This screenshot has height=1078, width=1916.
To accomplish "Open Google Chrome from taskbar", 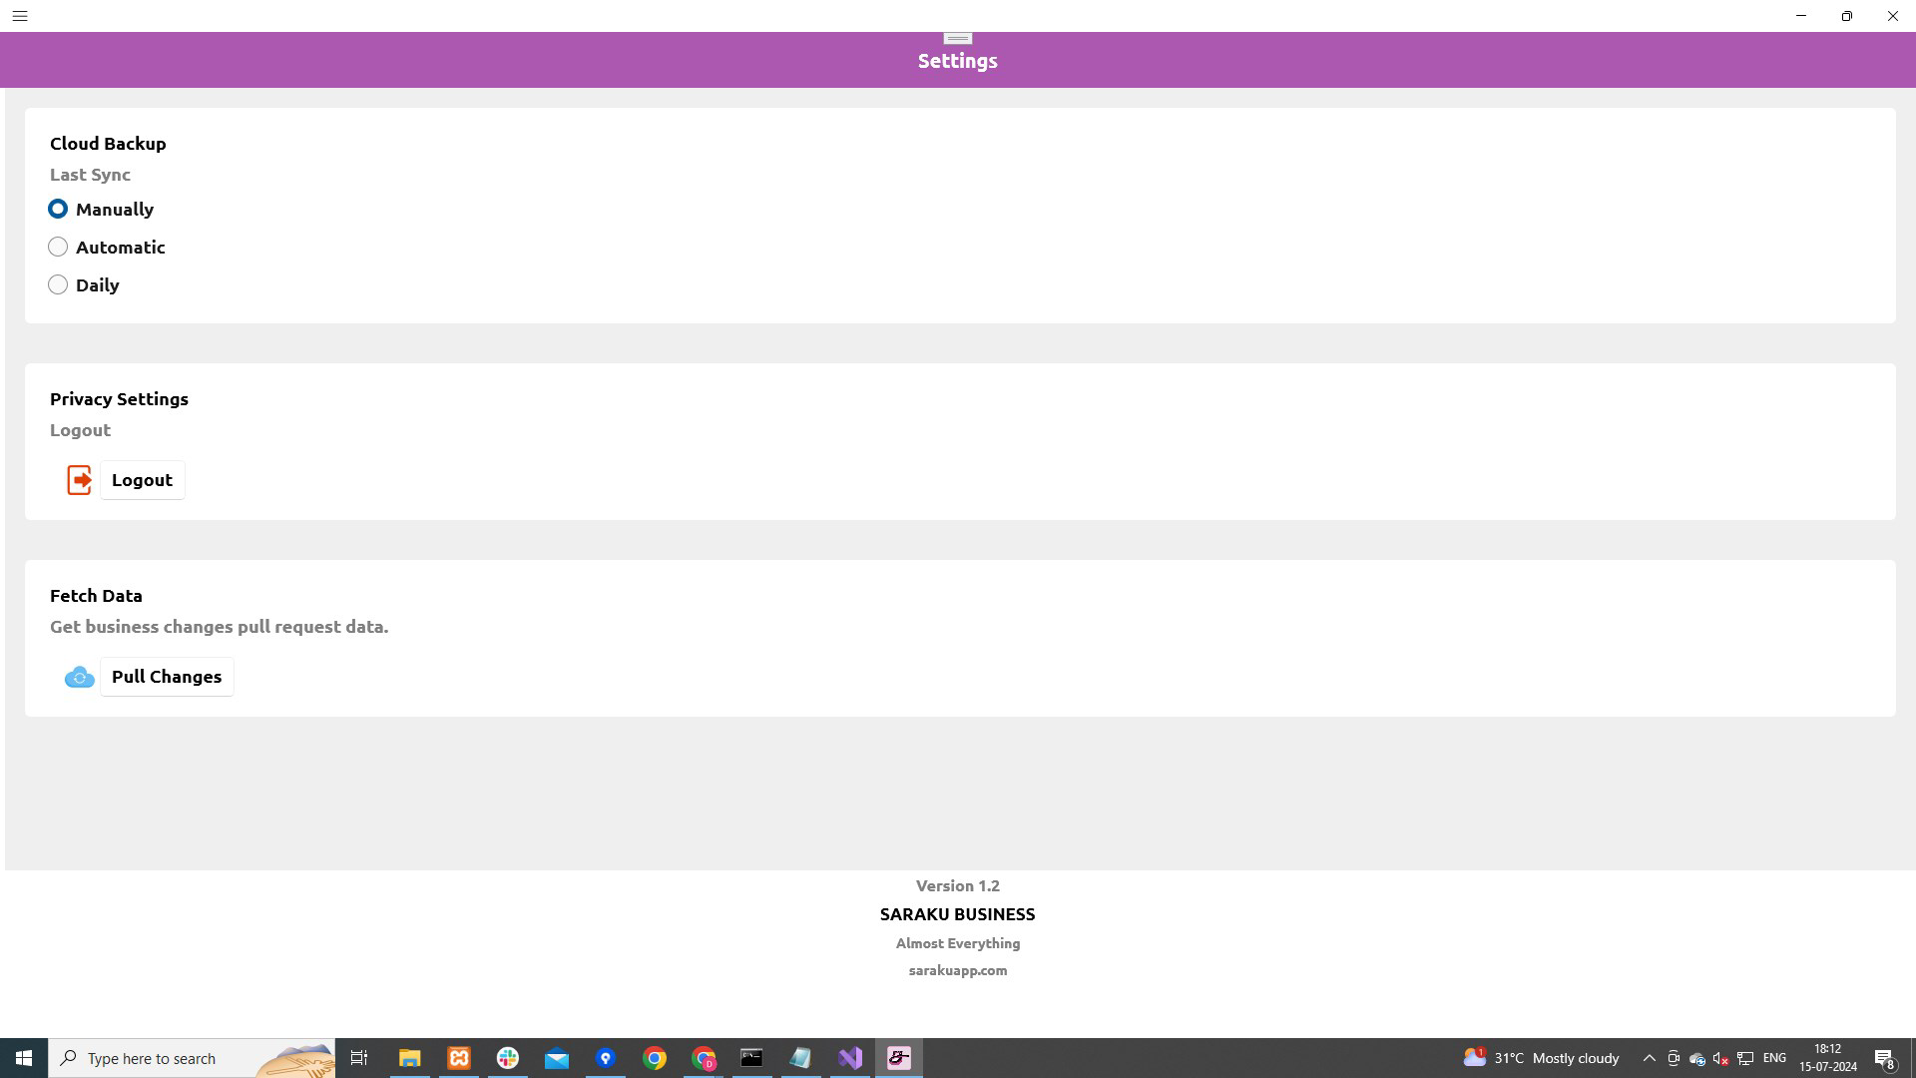I will [x=655, y=1058].
